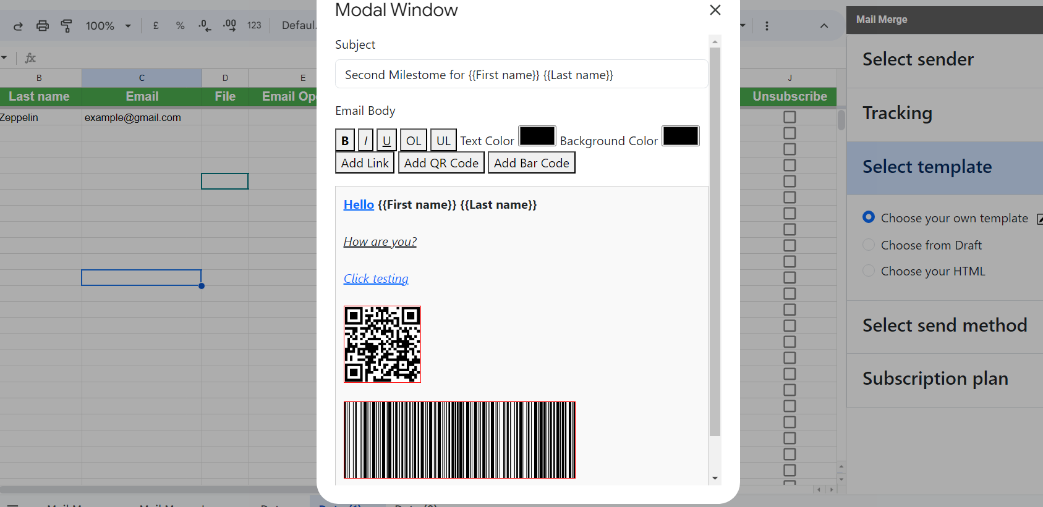The width and height of the screenshot is (1043, 507).
Task: Apply italic style with the I button
Action: click(x=365, y=141)
